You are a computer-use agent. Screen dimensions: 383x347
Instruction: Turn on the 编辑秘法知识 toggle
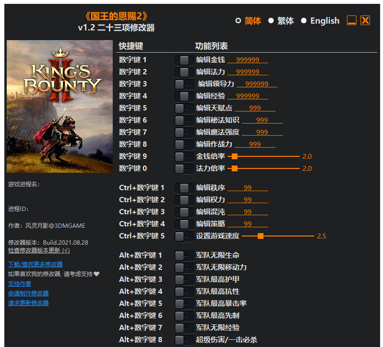pyautogui.click(x=184, y=120)
